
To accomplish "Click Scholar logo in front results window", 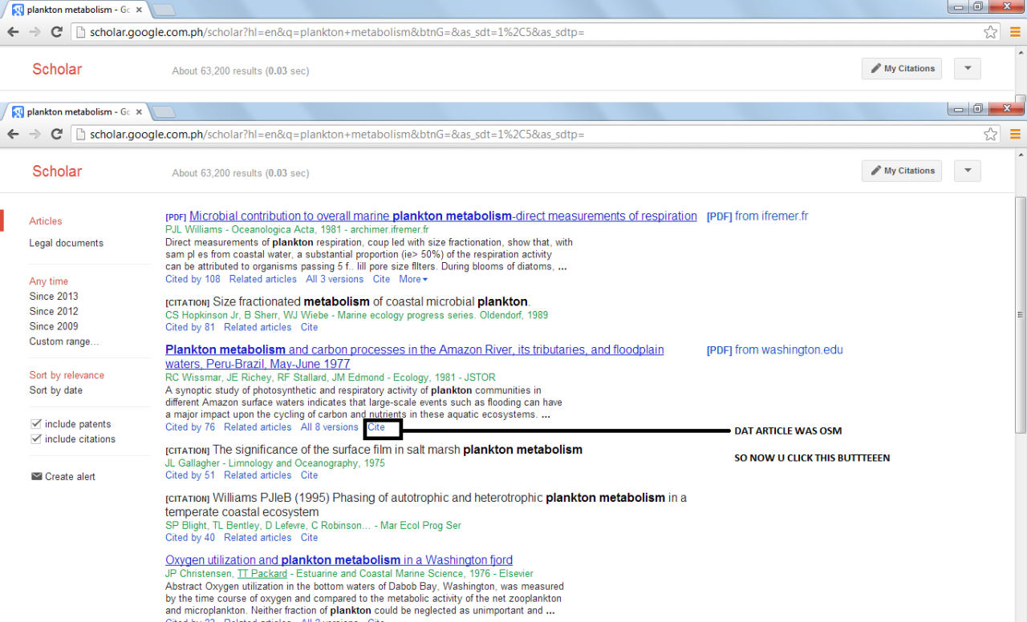I will click(x=57, y=171).
